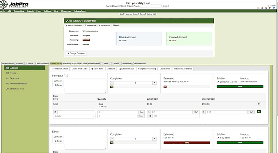Click the blue circular icon in header
The height and width of the screenshot is (153, 278).
[274, 8]
